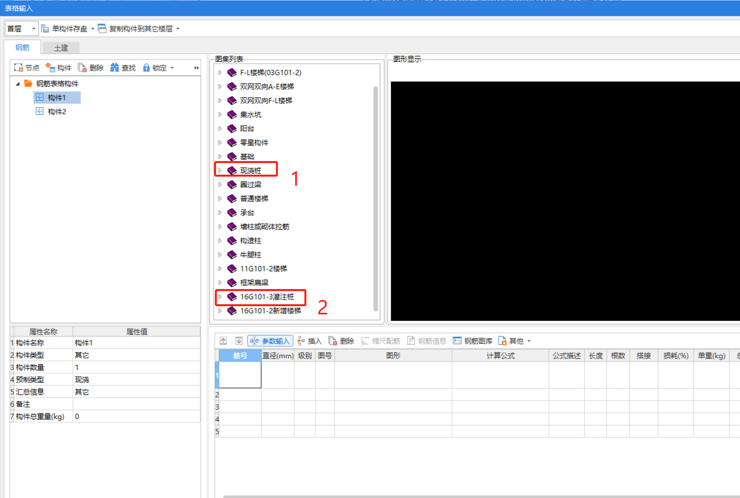
Task: Click 插入 to insert a rebar row
Action: pyautogui.click(x=310, y=341)
